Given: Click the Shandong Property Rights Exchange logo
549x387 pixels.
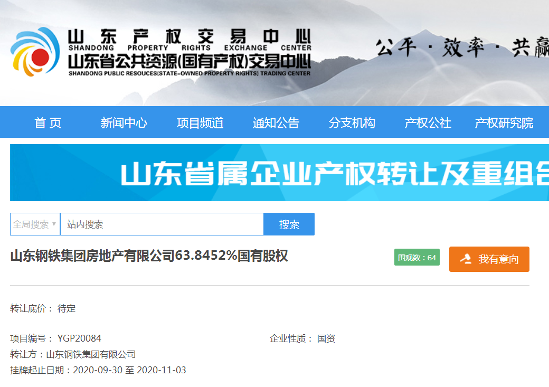Looking at the screenshot, I should (35, 52).
